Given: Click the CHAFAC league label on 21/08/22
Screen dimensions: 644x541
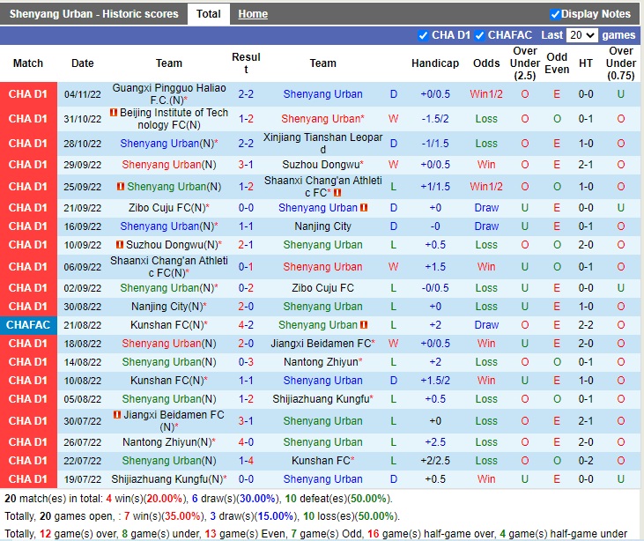Looking at the screenshot, I should point(27,325).
